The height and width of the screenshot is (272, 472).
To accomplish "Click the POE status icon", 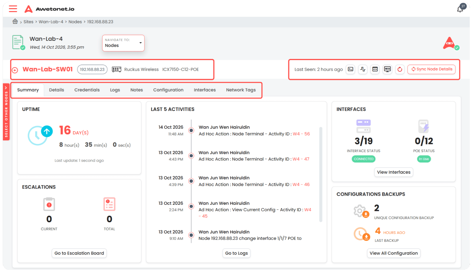I will [x=424, y=126].
